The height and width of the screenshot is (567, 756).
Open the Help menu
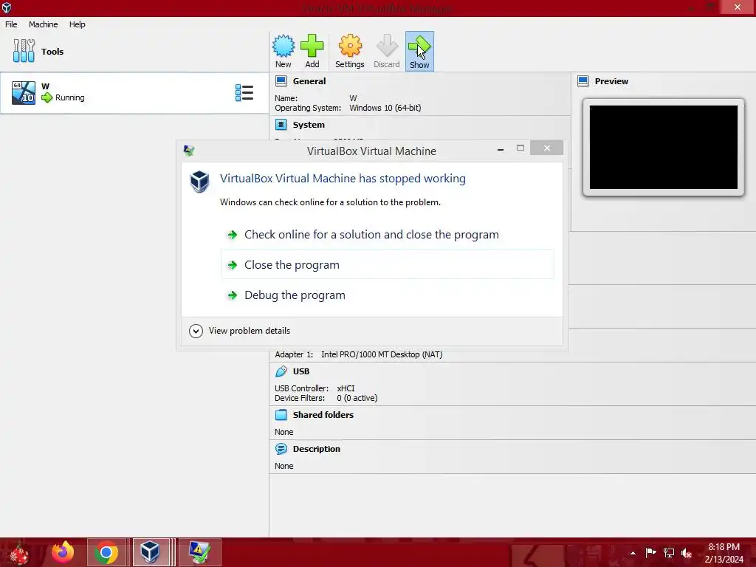(77, 24)
